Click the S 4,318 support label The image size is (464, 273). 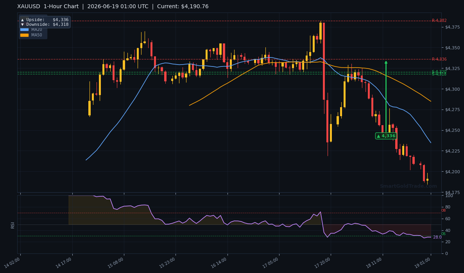point(439,74)
